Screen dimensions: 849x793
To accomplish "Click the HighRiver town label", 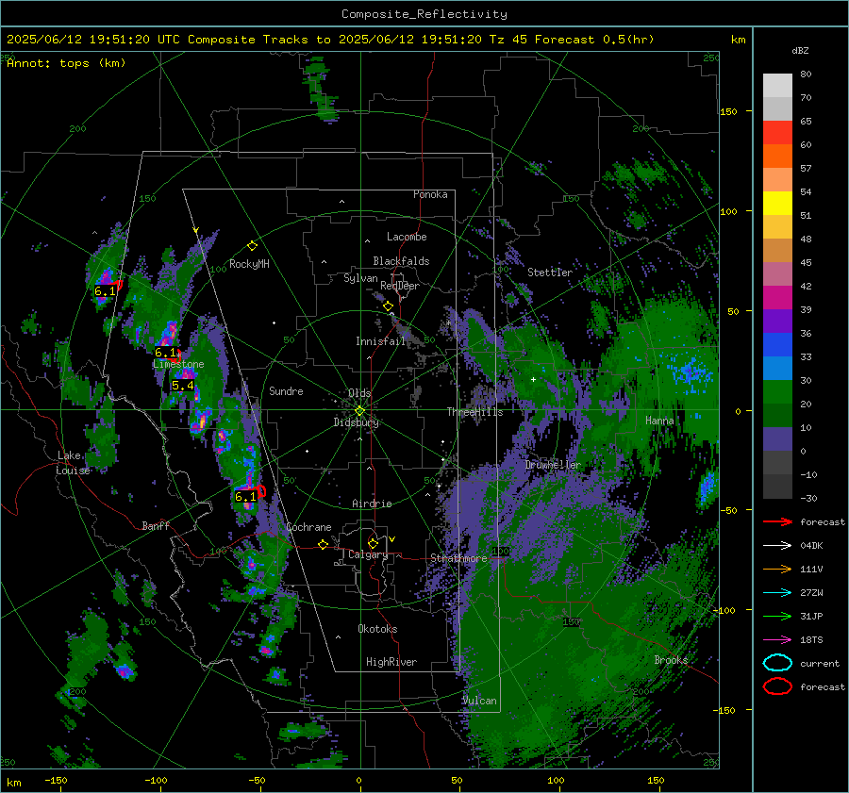I will click(391, 662).
